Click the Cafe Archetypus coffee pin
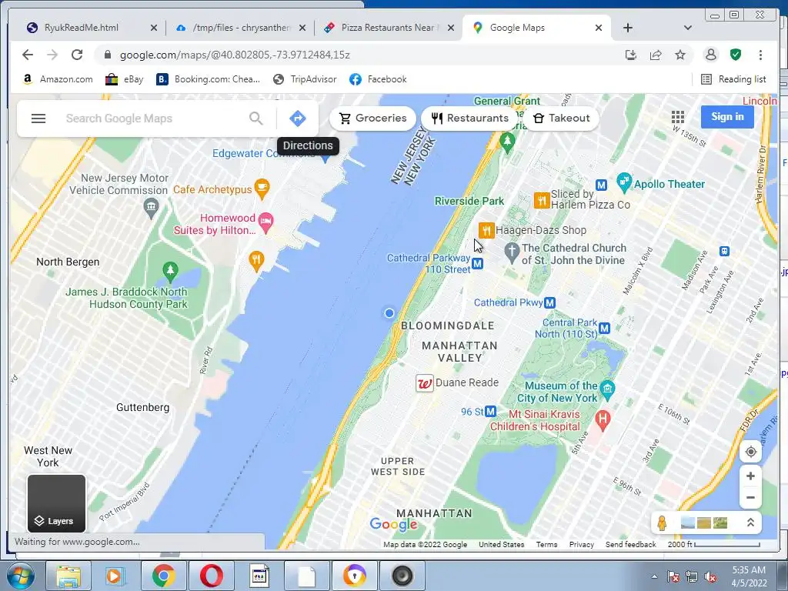Viewport: 788px width, 591px height. pos(262,189)
